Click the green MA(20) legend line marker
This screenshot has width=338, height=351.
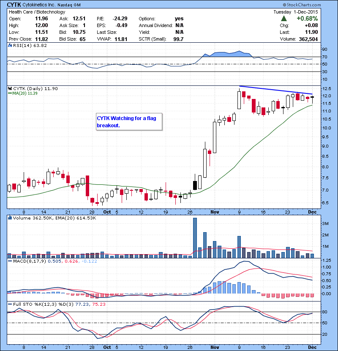click(10, 93)
